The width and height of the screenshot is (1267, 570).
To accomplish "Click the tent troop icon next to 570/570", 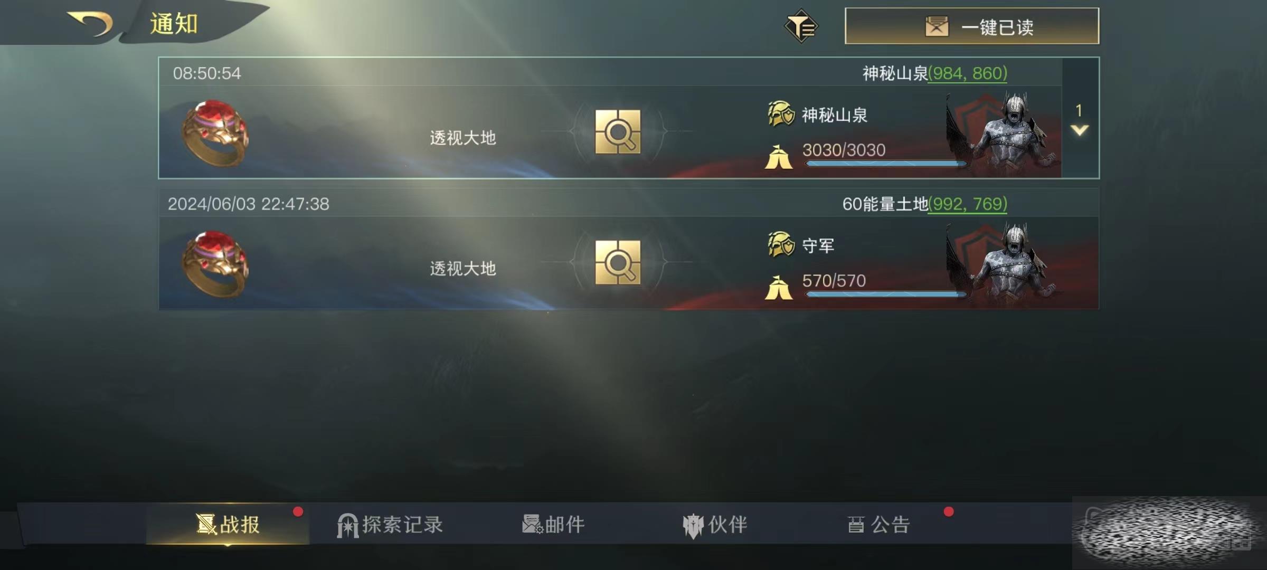I will click(x=779, y=288).
